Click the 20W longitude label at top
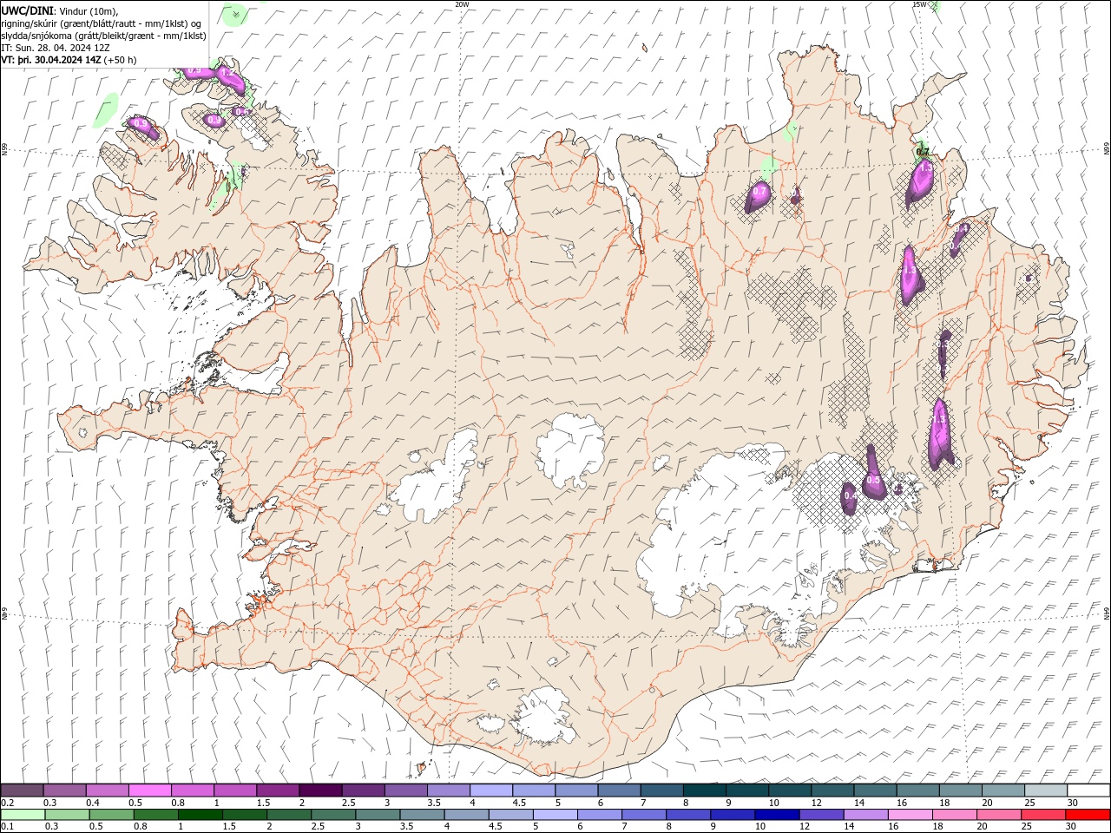1111x833 pixels. click(462, 4)
